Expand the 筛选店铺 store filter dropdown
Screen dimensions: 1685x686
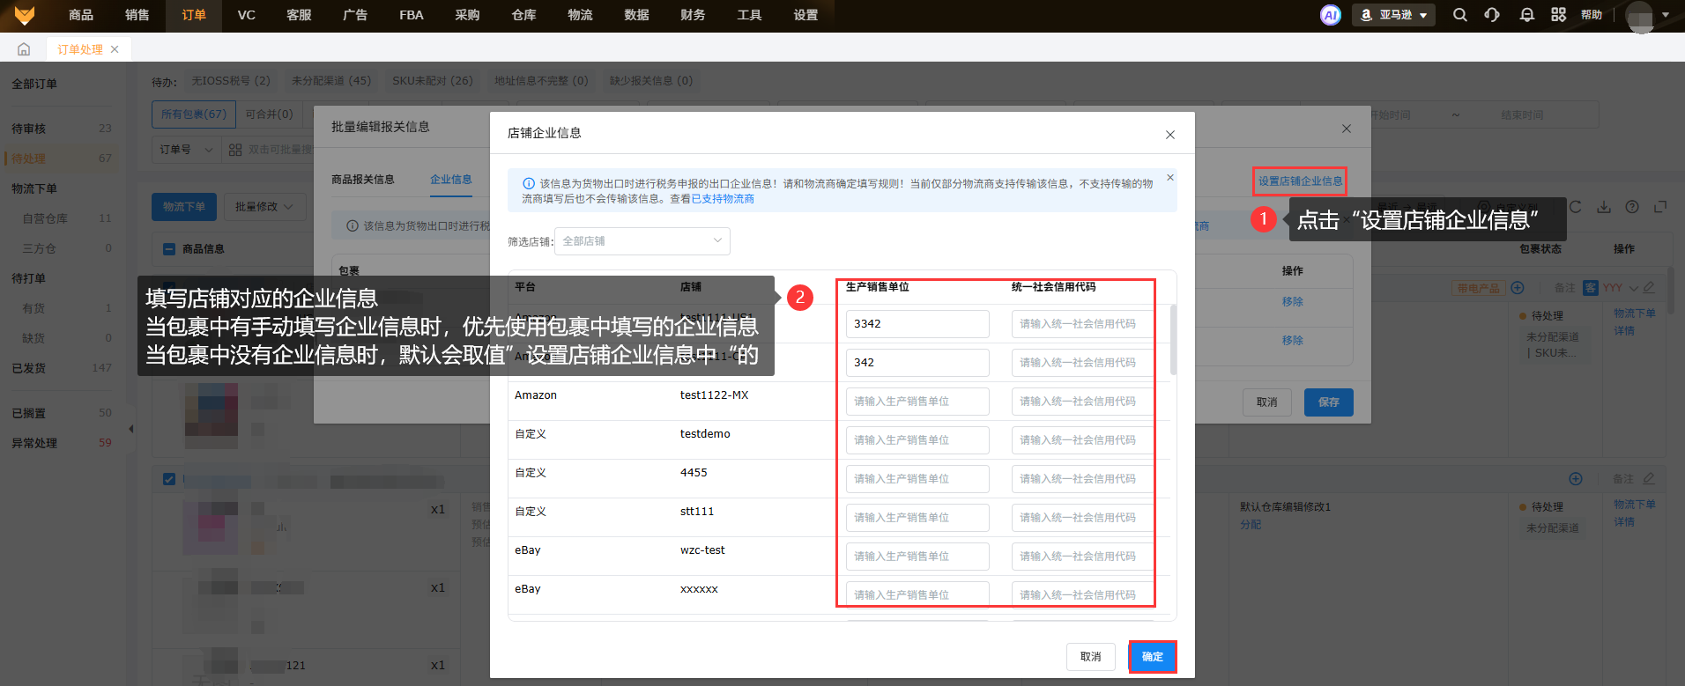pyautogui.click(x=642, y=241)
